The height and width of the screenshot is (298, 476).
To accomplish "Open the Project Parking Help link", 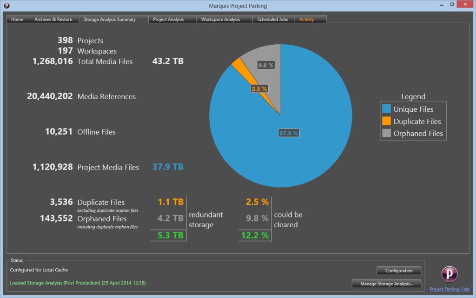I will tap(450, 289).
